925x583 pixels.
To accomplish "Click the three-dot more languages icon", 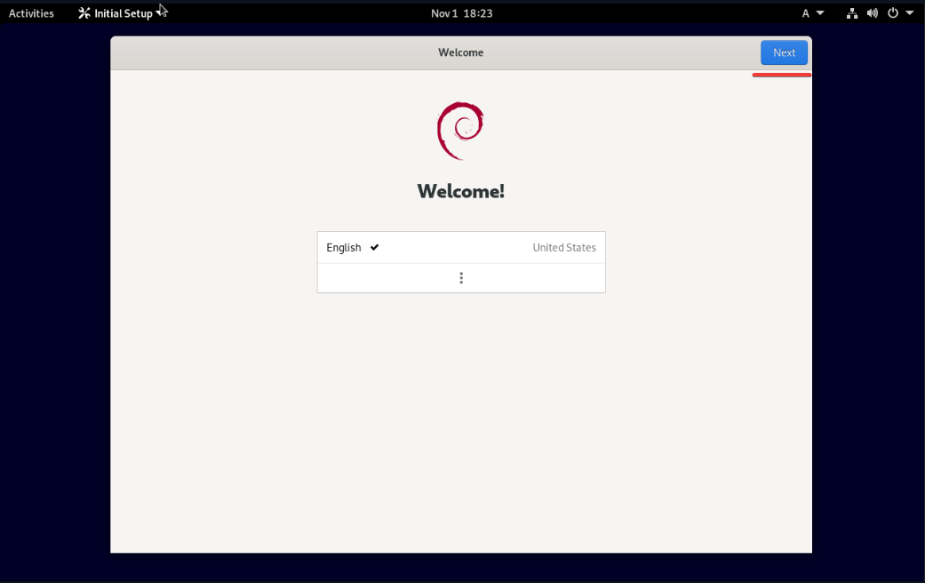I will [461, 278].
